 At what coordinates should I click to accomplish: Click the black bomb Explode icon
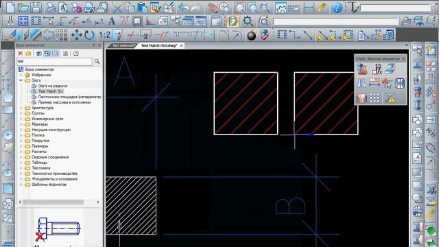(252, 35)
